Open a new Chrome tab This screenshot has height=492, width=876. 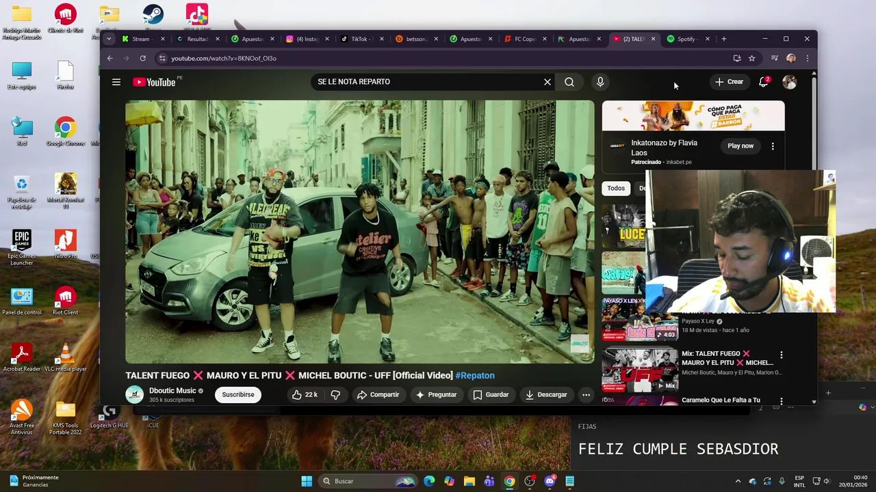(723, 39)
